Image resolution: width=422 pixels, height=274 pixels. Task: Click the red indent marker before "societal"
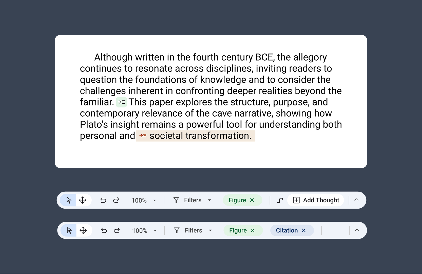coord(143,136)
